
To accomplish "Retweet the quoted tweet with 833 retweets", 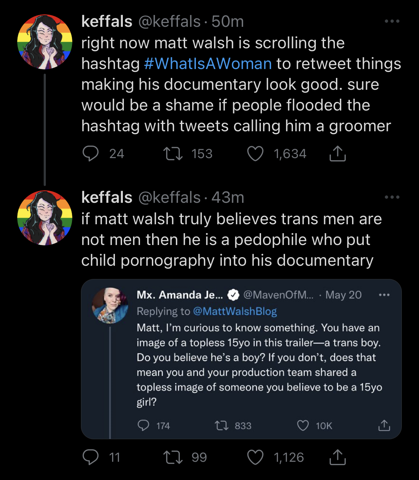I will (221, 426).
